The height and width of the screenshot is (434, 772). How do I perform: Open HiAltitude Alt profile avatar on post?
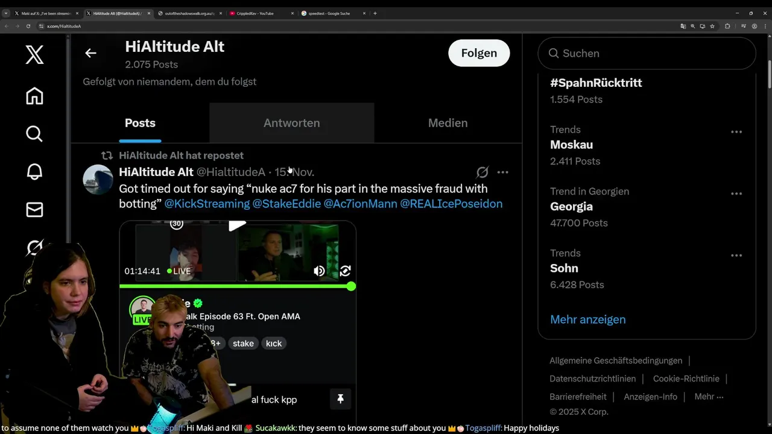[x=98, y=180]
